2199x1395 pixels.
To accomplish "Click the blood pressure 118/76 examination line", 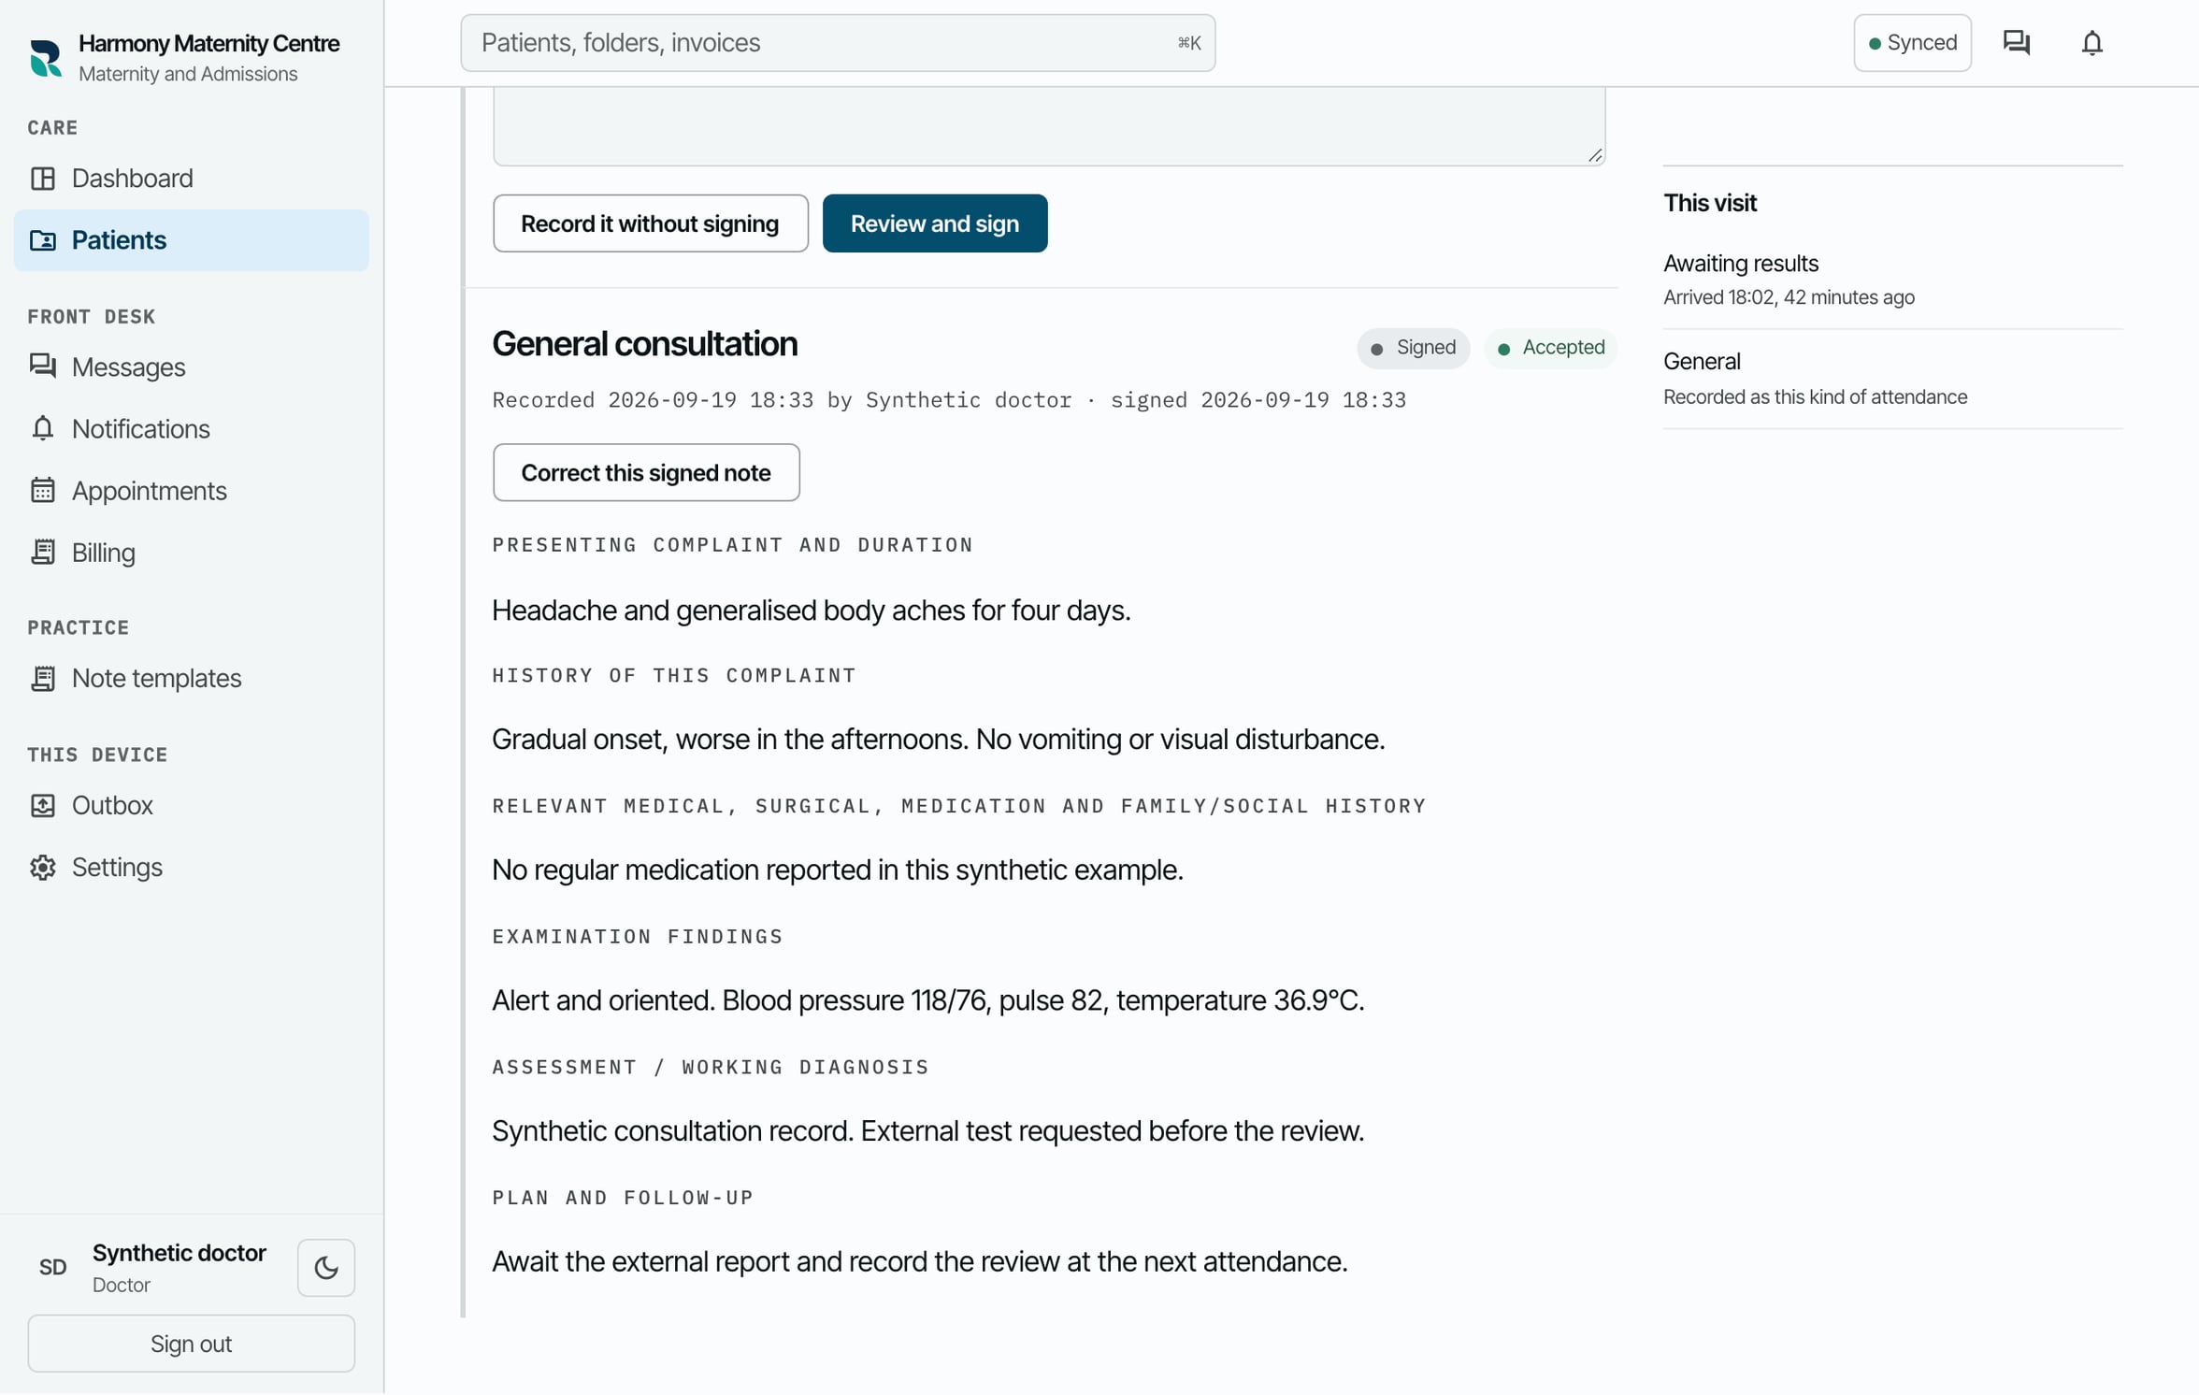I will [928, 1000].
